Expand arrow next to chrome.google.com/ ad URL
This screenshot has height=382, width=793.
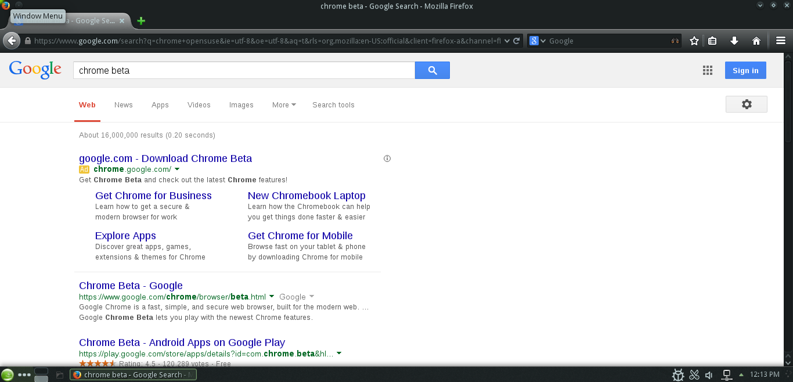[177, 170]
